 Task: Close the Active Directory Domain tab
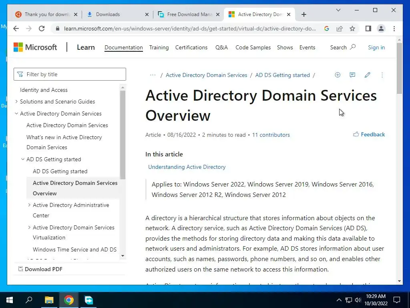(x=289, y=14)
